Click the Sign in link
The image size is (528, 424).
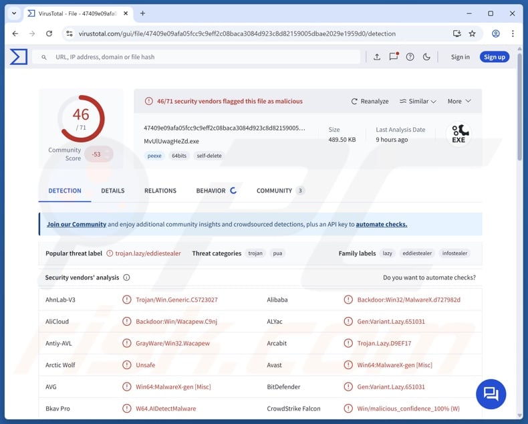pos(460,57)
